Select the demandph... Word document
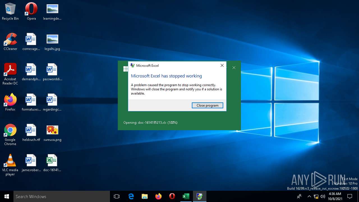This screenshot has height=202, width=359. (31, 72)
